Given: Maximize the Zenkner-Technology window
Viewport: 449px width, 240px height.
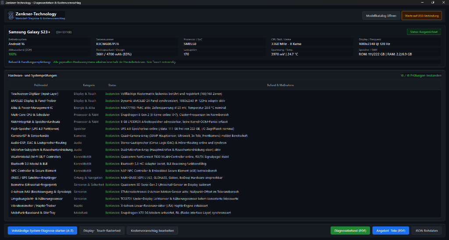Looking at the screenshot, I should pyautogui.click(x=433, y=2).
